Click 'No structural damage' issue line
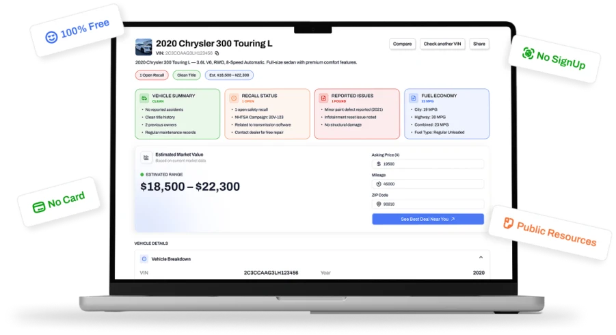 pyautogui.click(x=343, y=124)
